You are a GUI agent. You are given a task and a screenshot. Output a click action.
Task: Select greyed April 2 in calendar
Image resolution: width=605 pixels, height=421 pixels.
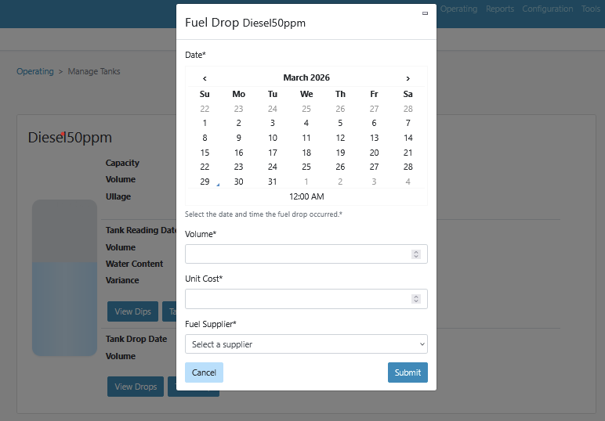tap(340, 182)
